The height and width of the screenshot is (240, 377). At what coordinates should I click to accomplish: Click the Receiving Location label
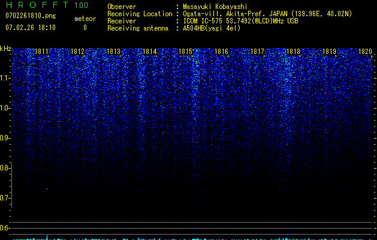pos(140,14)
